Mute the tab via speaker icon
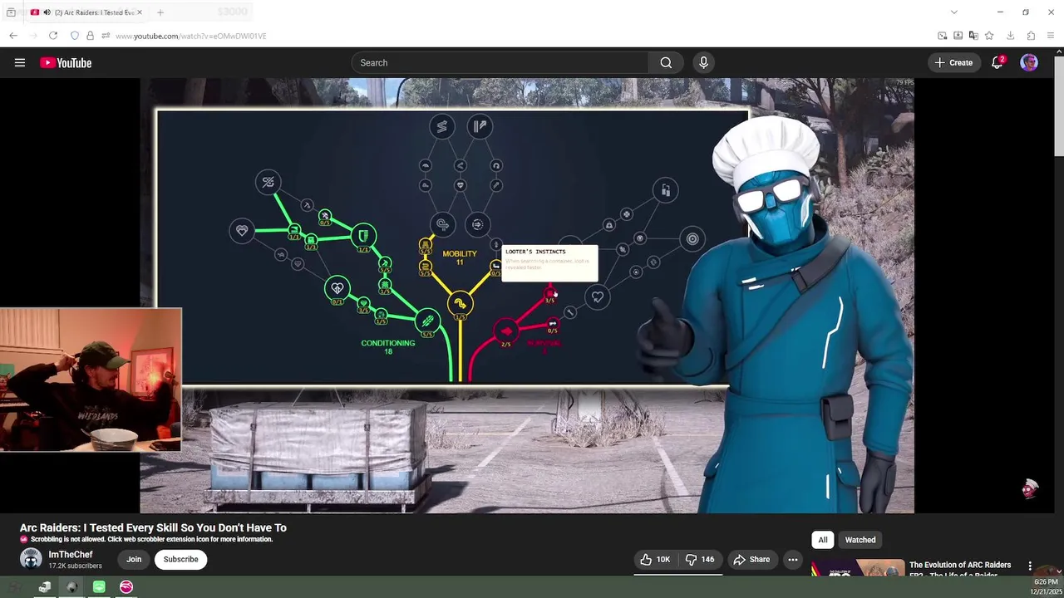Image resolution: width=1064 pixels, height=598 pixels. pos(47,12)
